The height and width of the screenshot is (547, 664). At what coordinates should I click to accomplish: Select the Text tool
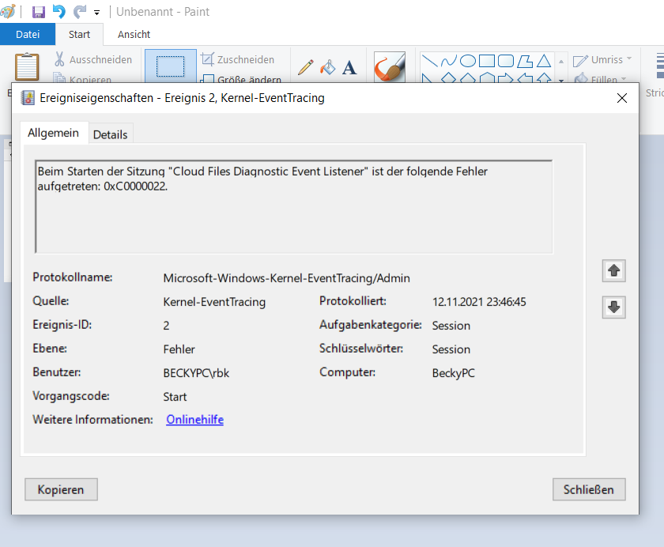click(349, 67)
